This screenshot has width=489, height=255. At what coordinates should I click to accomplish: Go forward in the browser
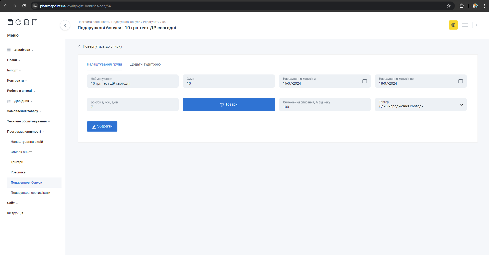coord(15,6)
